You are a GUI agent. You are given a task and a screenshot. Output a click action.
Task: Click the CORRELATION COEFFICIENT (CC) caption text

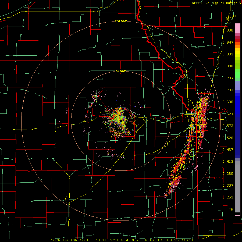pos(85,240)
